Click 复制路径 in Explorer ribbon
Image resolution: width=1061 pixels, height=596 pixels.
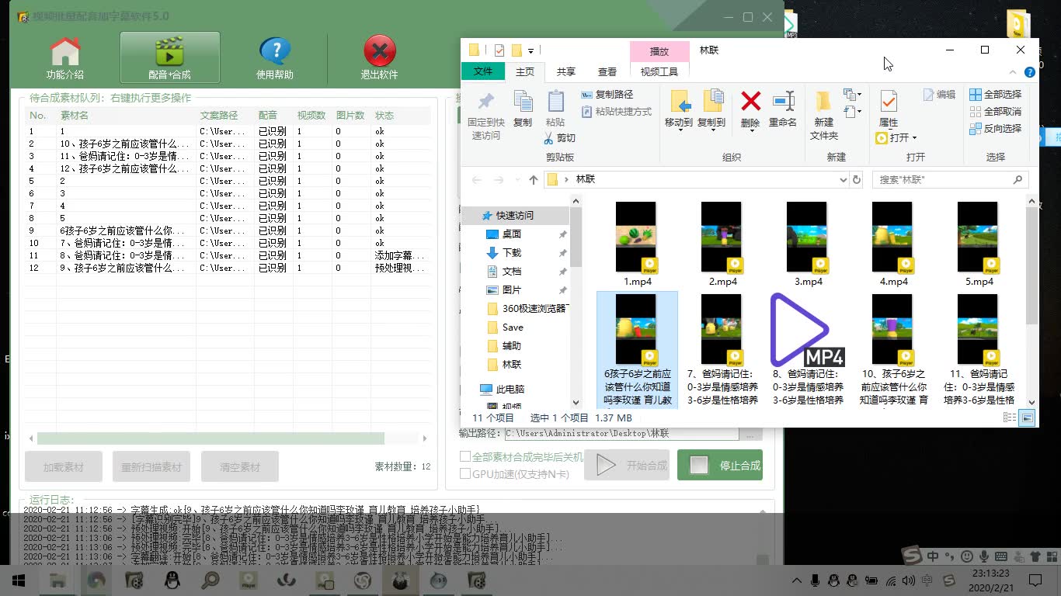[607, 94]
